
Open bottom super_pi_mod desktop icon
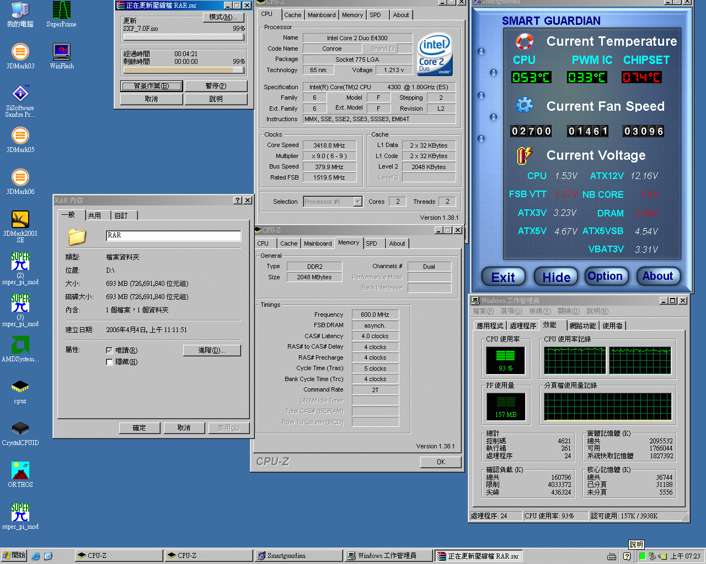point(20,517)
